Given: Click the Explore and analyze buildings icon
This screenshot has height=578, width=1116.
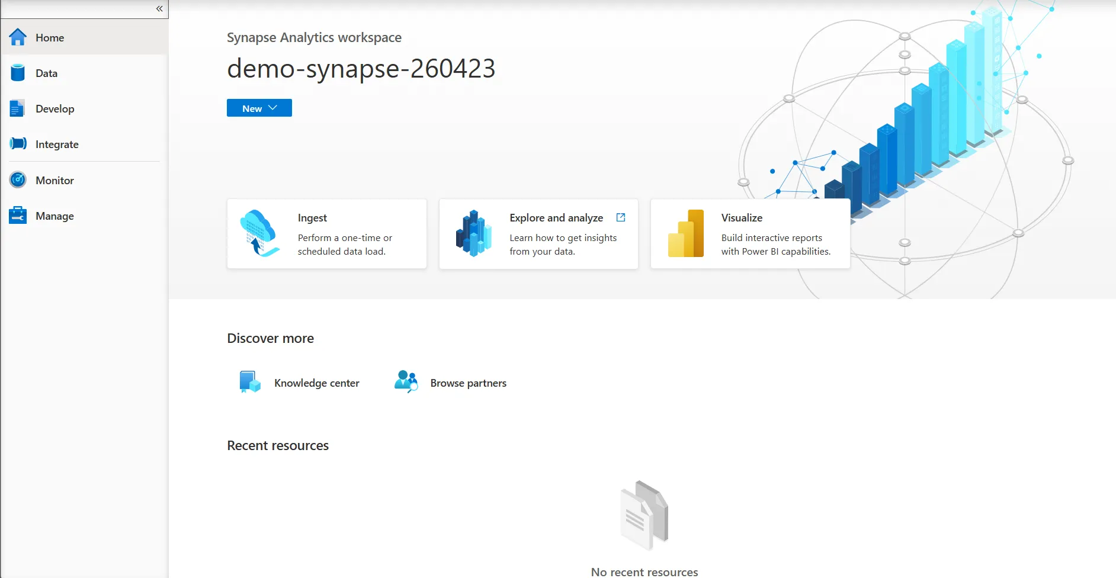Looking at the screenshot, I should (474, 233).
